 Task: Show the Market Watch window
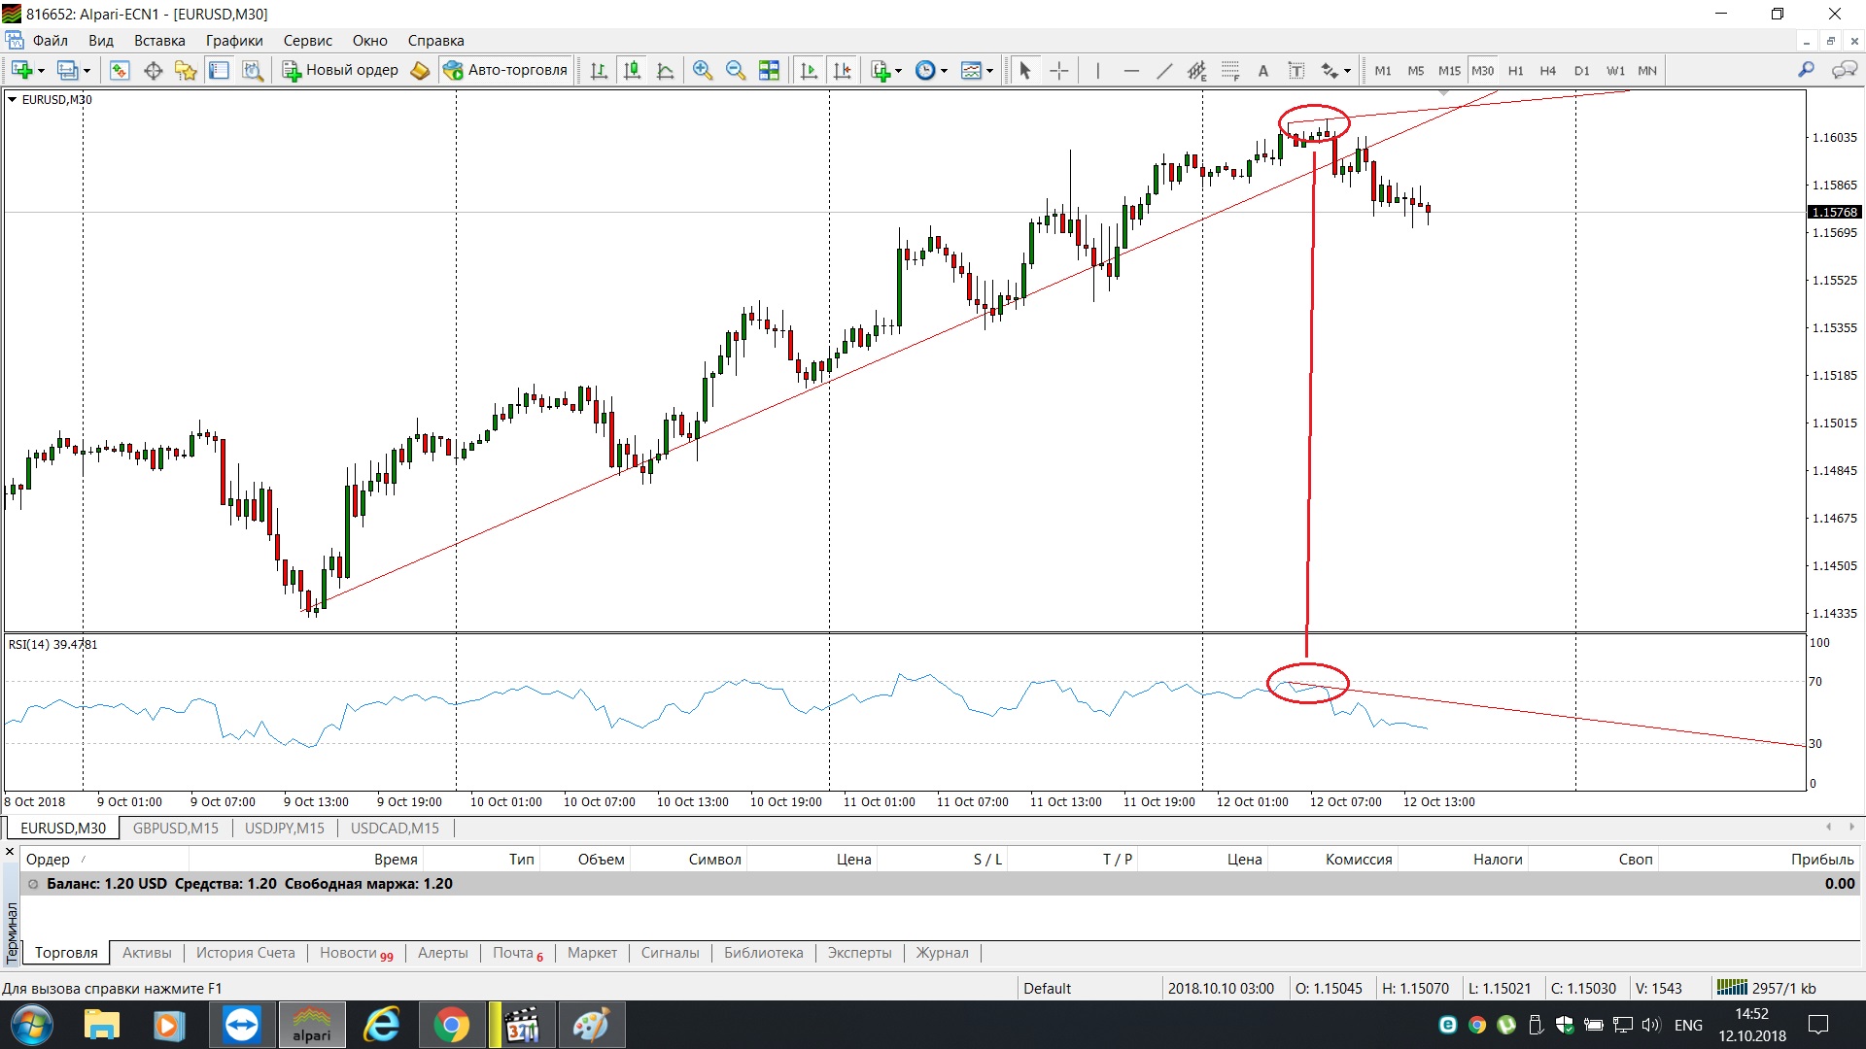[x=120, y=70]
